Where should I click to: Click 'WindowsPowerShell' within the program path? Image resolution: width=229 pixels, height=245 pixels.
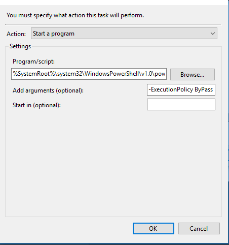[111, 74]
